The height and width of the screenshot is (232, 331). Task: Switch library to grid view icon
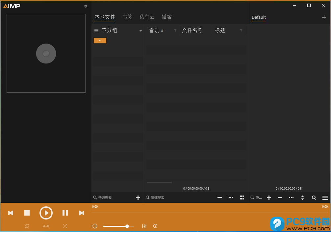click(242, 197)
